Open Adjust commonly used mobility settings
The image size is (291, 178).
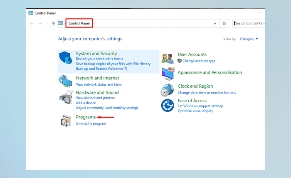[x=107, y=108]
